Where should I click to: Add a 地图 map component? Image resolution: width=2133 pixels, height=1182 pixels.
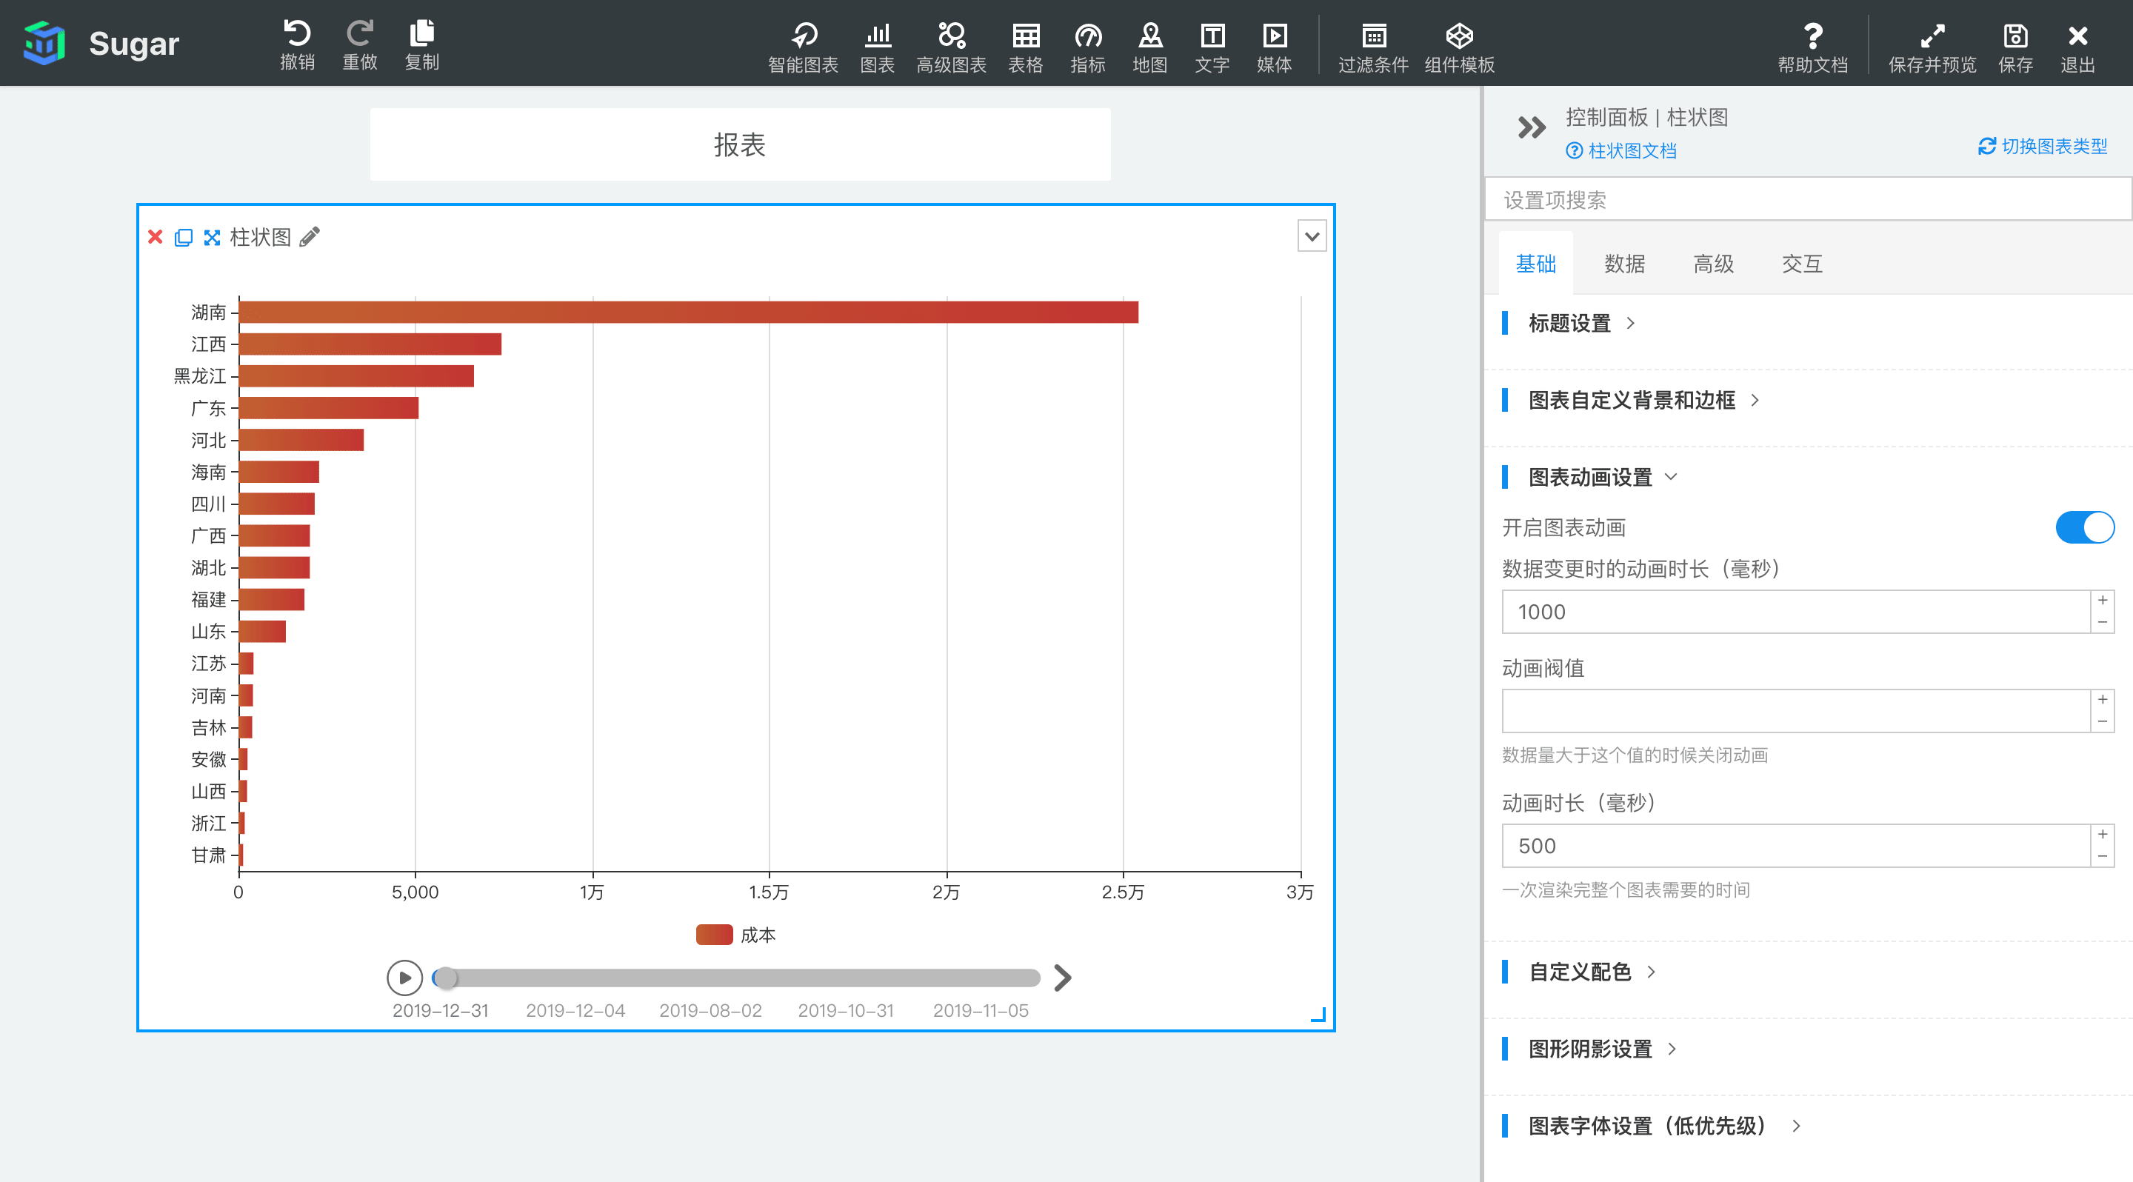[x=1150, y=47]
